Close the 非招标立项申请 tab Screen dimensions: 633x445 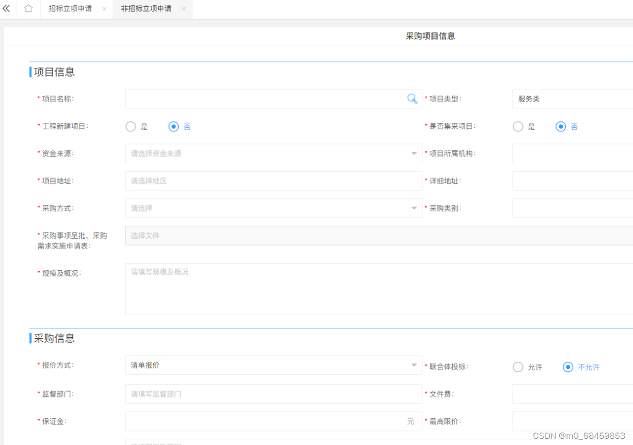click(183, 9)
